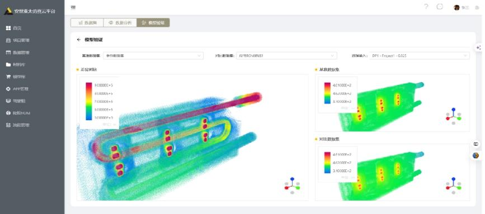Click the axis gizmo in the upper-right viewer
This screenshot has width=485, height=214.
(x=454, y=116)
